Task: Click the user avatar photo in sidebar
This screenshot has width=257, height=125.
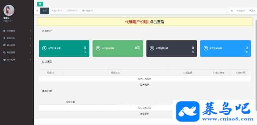Action: (9, 10)
